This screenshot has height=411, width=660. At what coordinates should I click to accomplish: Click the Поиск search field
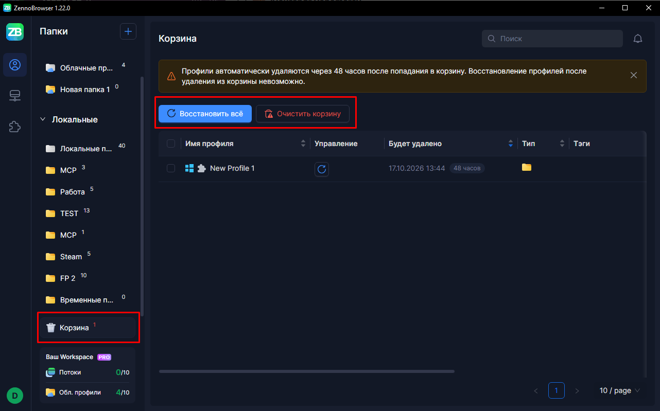552,39
